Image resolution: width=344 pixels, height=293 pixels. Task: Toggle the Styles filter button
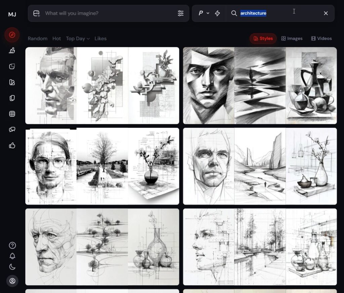tap(263, 39)
